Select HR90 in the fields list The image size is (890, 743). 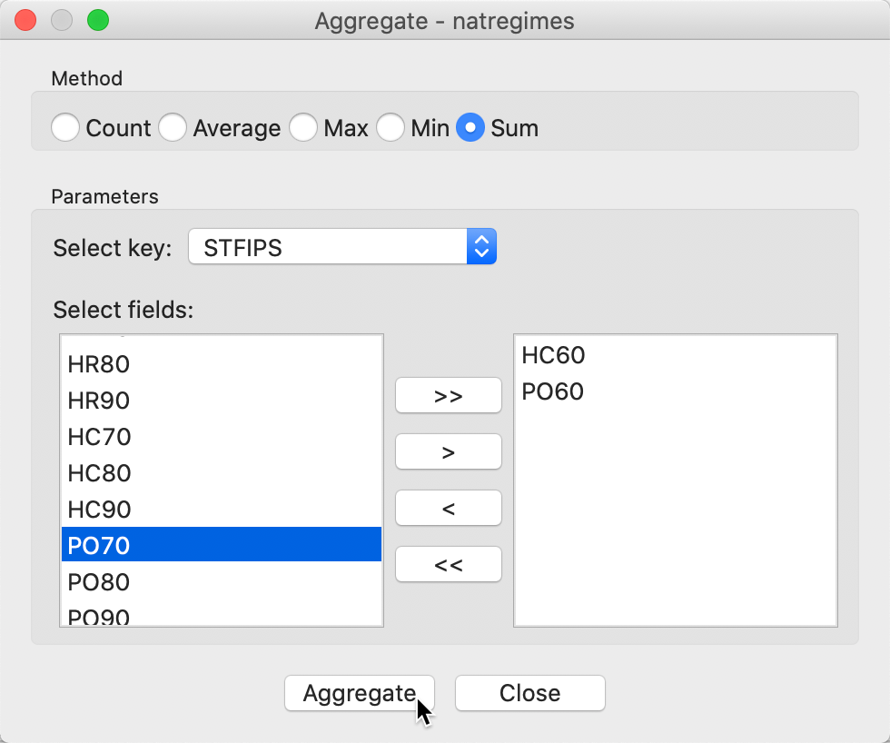(222, 401)
